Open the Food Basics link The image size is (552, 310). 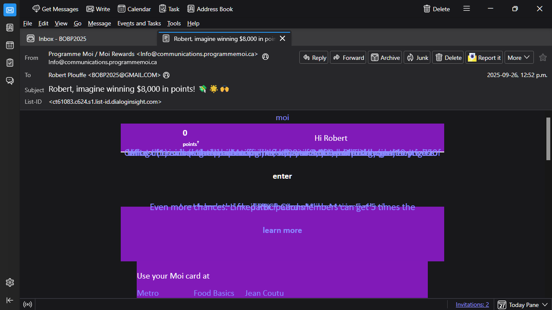pyautogui.click(x=214, y=293)
